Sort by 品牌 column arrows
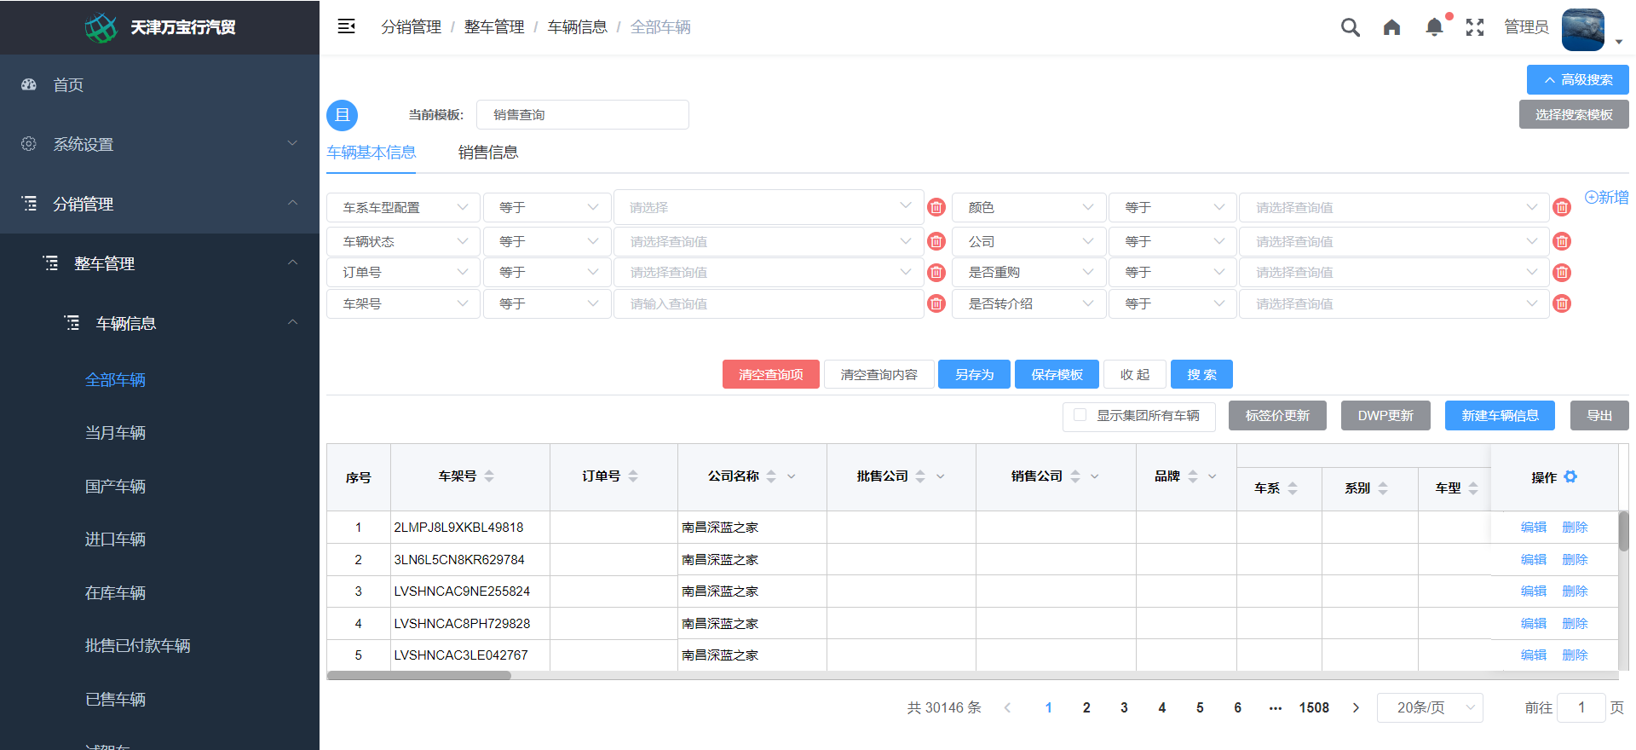Screen dimensions: 1636x750 (x=1193, y=476)
